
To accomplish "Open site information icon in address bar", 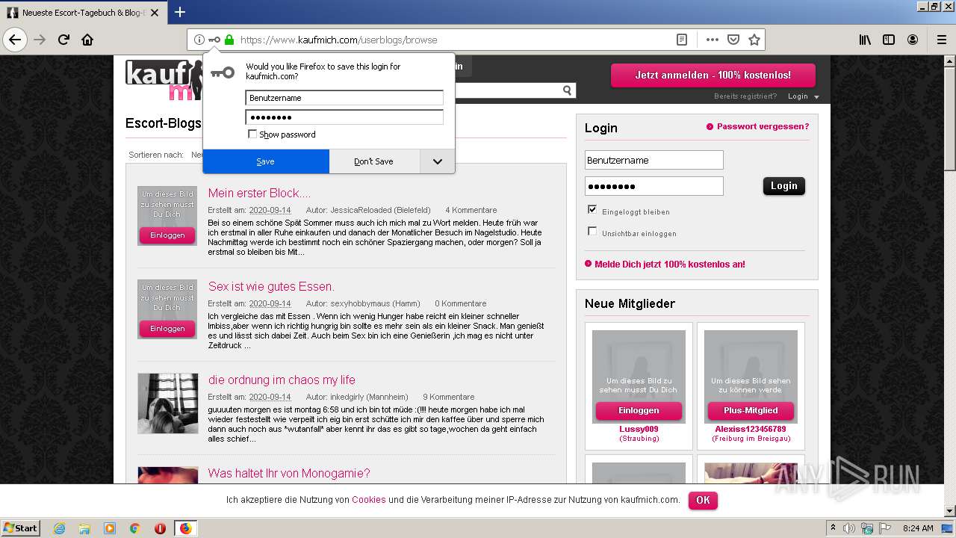I will (x=199, y=40).
